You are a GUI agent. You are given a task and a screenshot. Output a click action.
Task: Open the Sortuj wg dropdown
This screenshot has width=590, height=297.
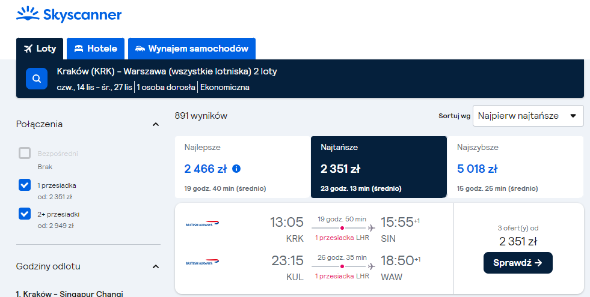tap(528, 116)
